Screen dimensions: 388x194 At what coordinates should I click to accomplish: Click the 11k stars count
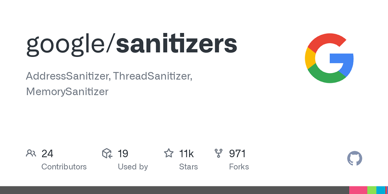click(186, 154)
